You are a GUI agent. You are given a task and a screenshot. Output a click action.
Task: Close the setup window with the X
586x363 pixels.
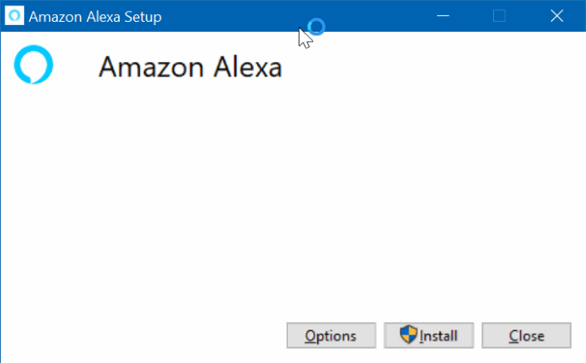click(557, 16)
